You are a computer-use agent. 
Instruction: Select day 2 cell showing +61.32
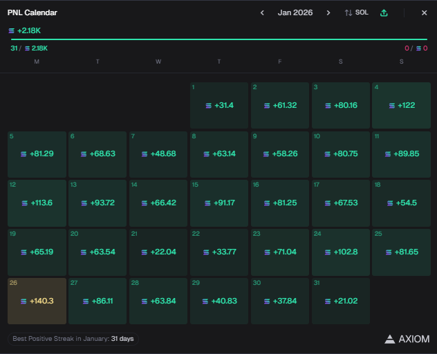280,105
